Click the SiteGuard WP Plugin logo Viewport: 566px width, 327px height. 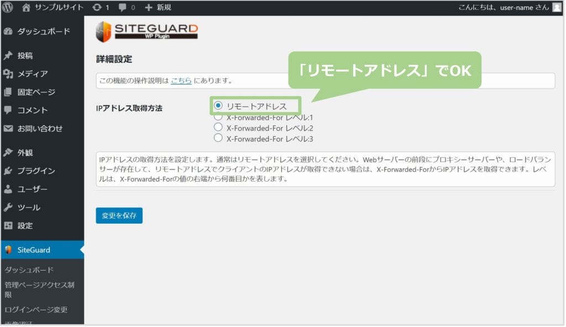[146, 31]
